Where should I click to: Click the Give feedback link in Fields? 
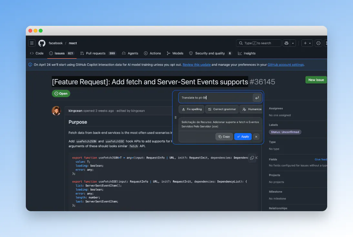321,159
